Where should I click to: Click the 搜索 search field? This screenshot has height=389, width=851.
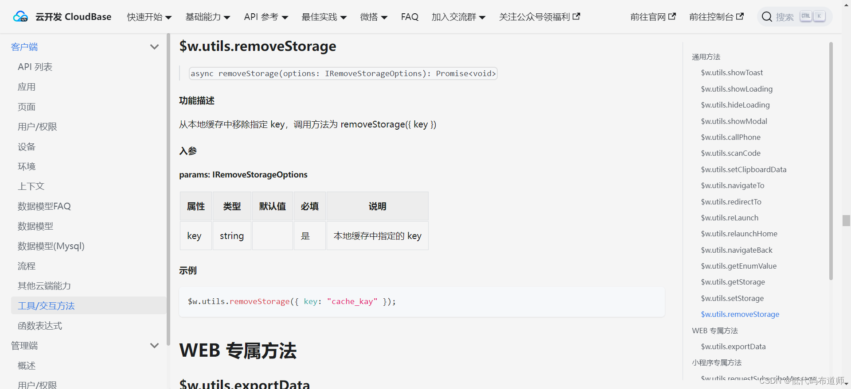coord(795,17)
